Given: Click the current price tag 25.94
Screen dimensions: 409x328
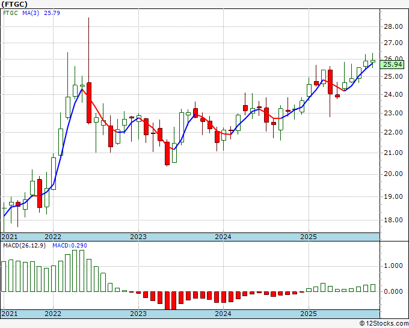Looking at the screenshot, I should pos(392,64).
